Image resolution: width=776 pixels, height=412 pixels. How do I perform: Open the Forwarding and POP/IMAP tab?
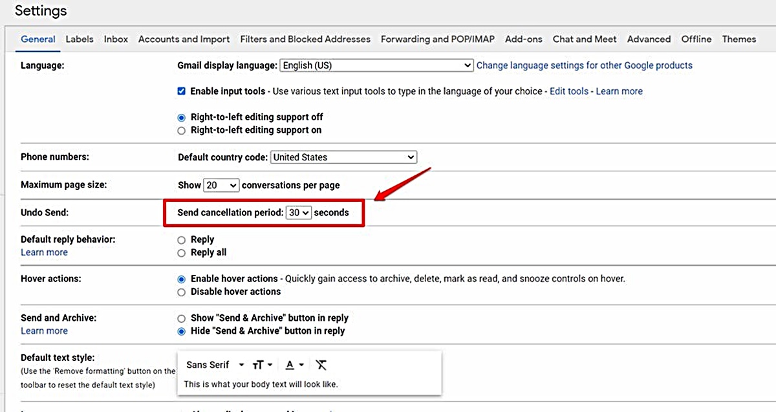coord(437,39)
